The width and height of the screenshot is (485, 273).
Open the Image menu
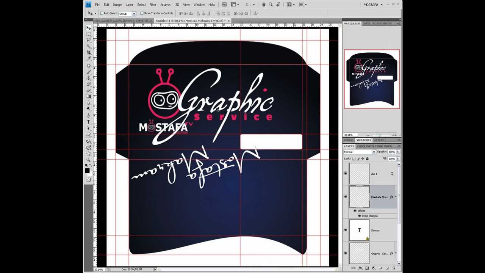pyautogui.click(x=117, y=5)
